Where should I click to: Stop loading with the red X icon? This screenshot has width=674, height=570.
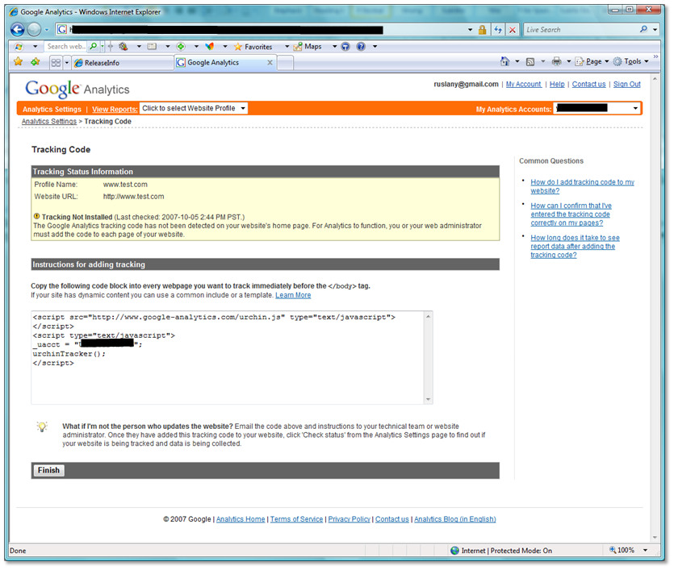pyautogui.click(x=513, y=30)
